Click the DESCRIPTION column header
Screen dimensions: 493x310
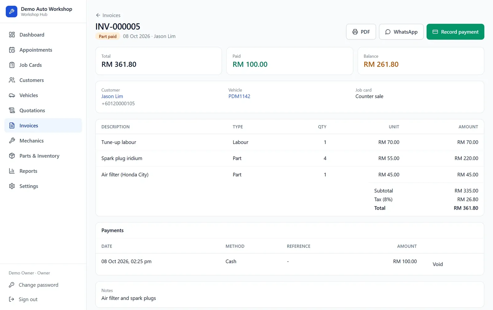(116, 127)
